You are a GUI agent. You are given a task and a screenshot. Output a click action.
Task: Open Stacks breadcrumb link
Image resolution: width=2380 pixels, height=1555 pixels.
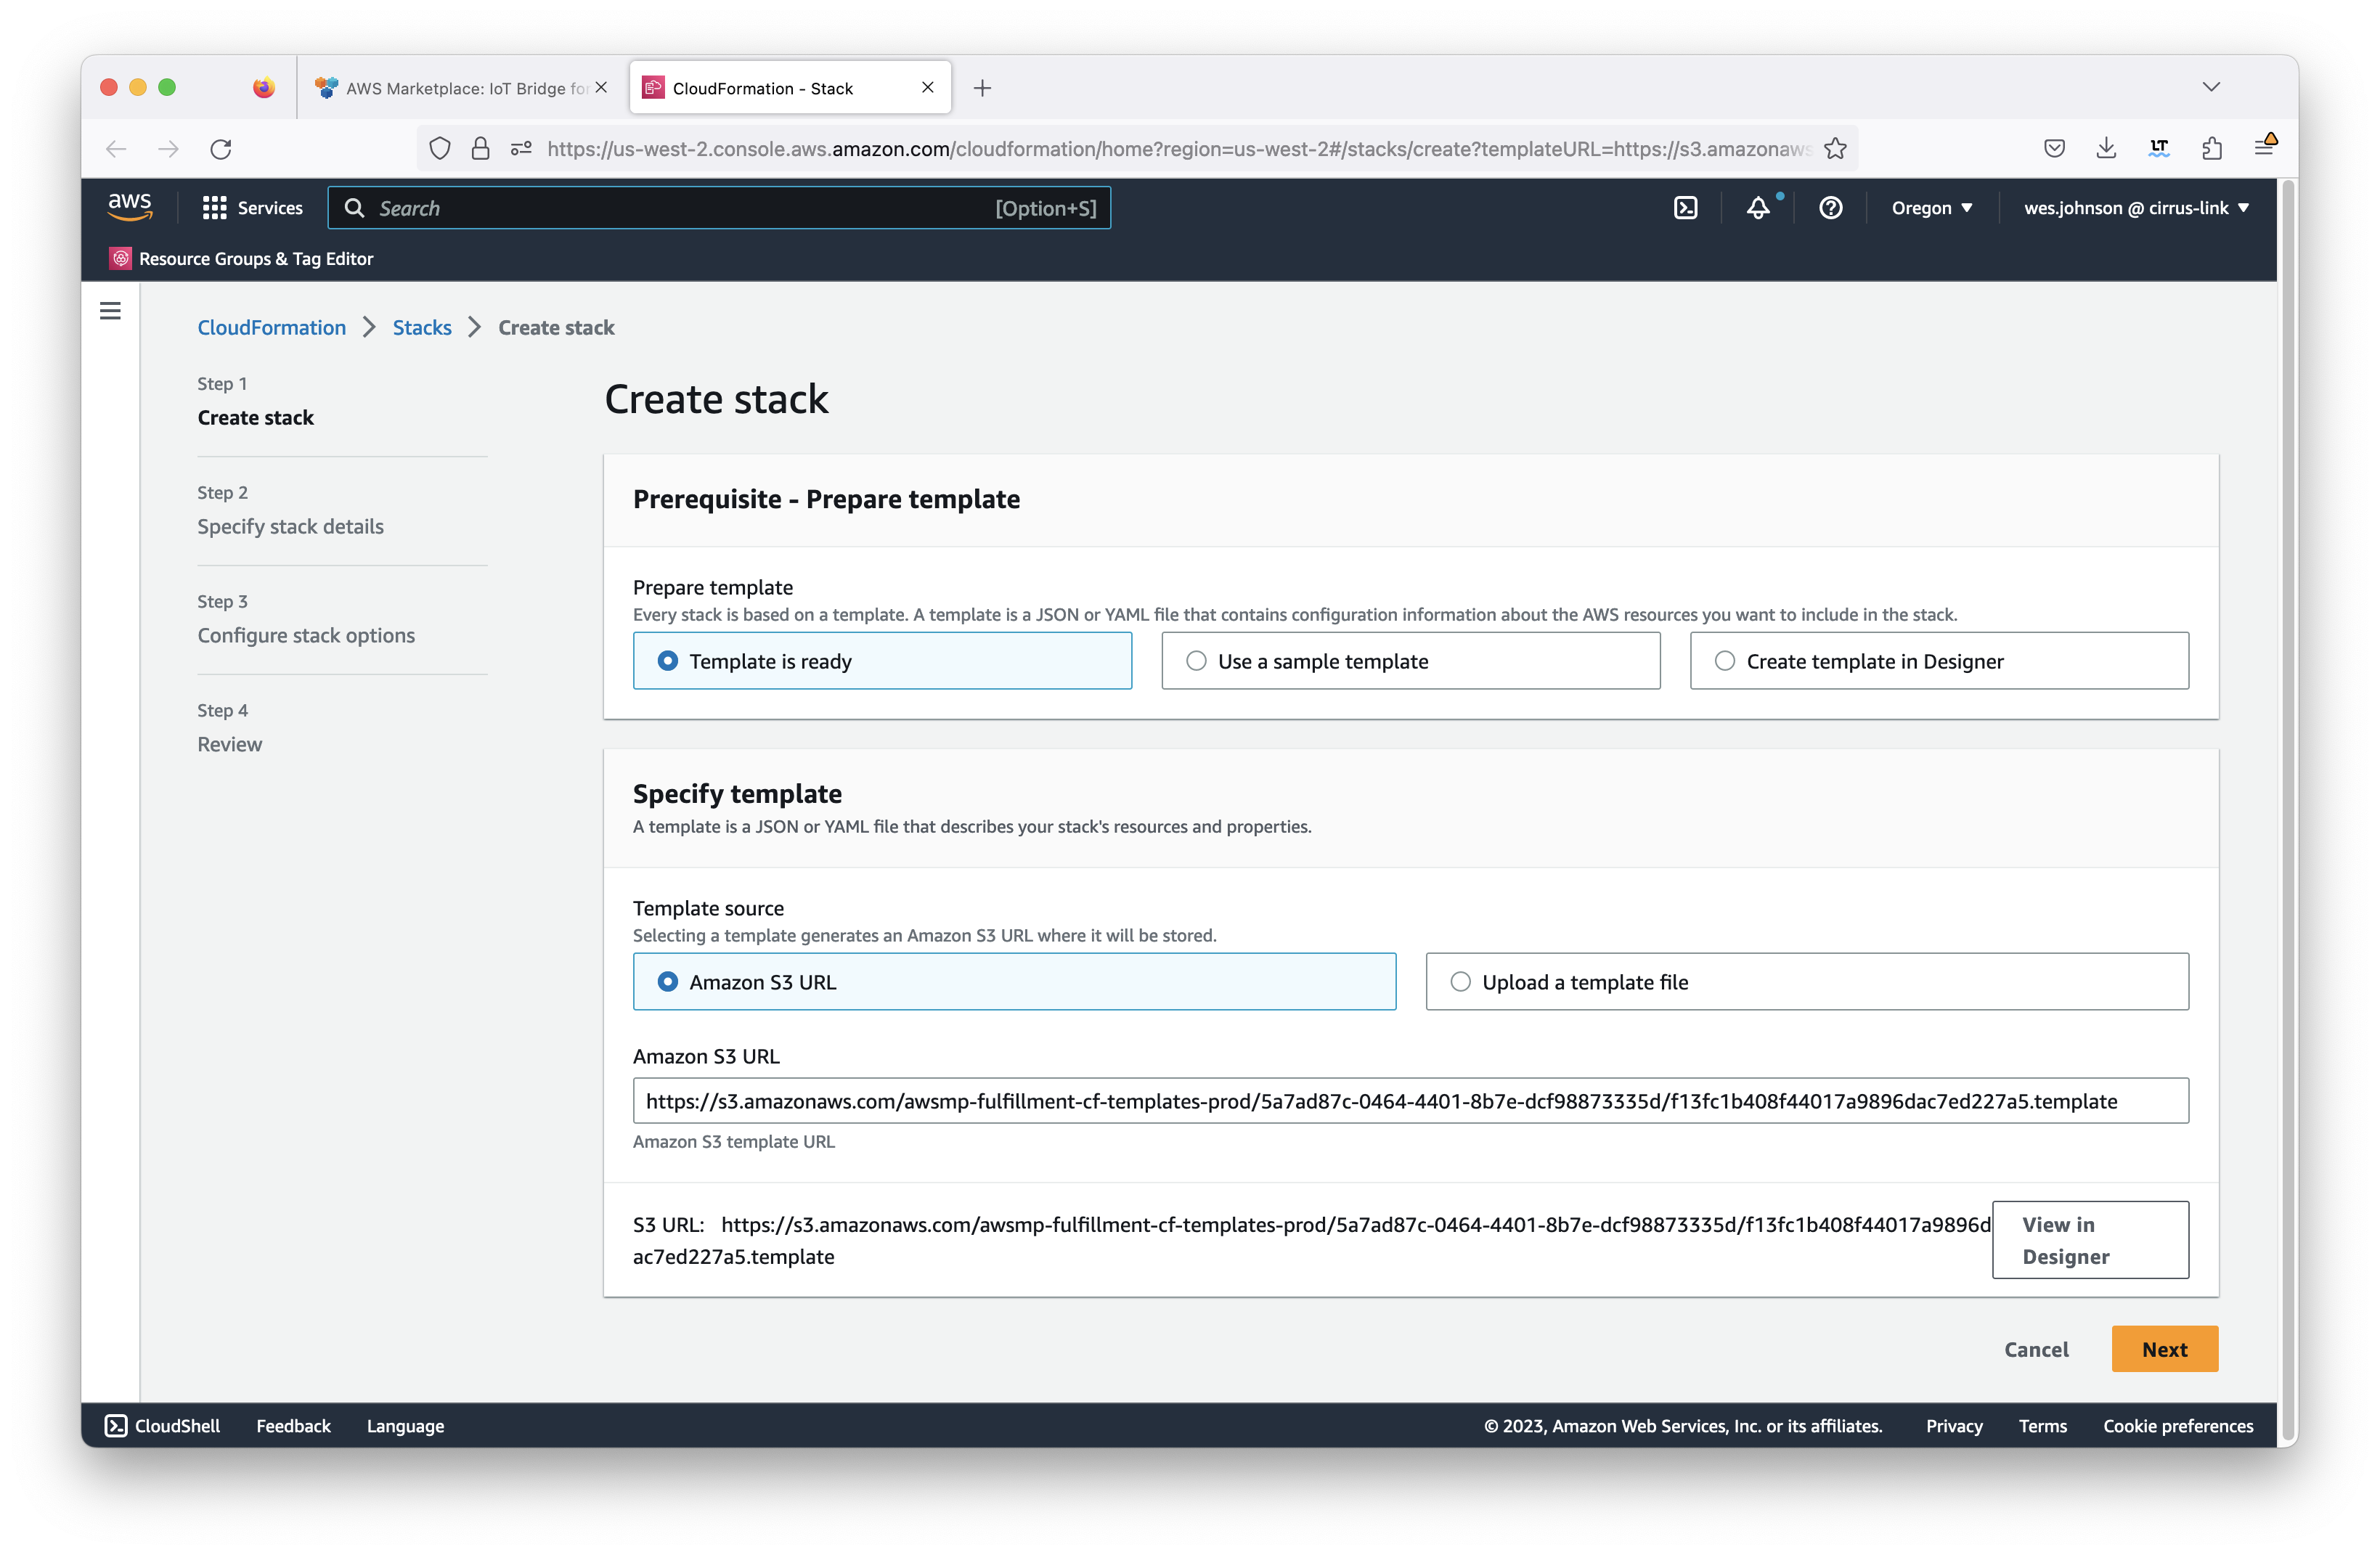tap(421, 327)
